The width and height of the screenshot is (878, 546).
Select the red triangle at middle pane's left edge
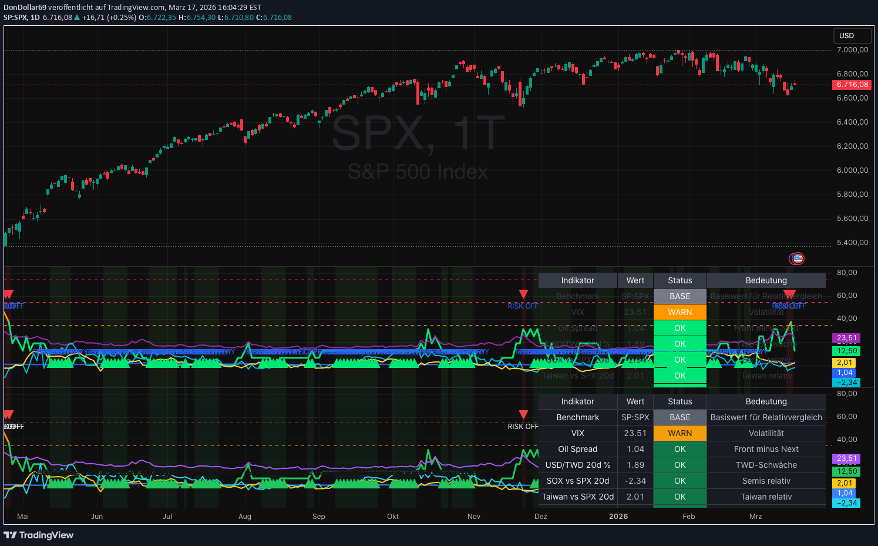pos(8,294)
